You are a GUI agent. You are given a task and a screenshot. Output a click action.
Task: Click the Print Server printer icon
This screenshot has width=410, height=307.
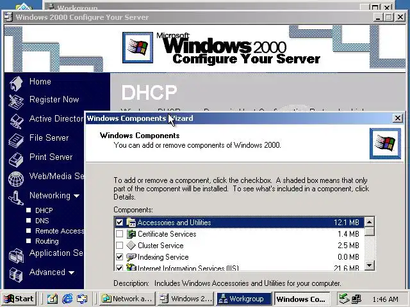[x=16, y=159]
